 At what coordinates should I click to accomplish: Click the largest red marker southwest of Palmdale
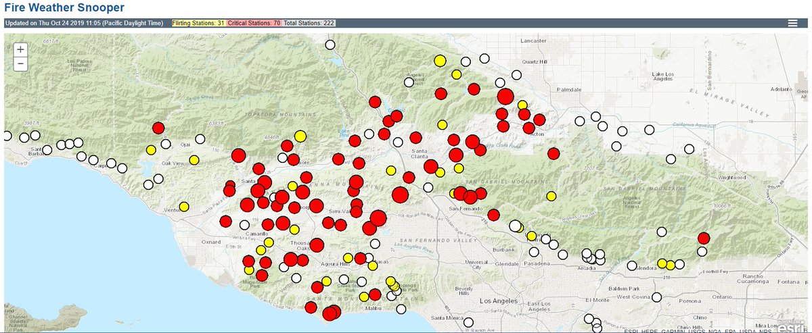(x=505, y=97)
